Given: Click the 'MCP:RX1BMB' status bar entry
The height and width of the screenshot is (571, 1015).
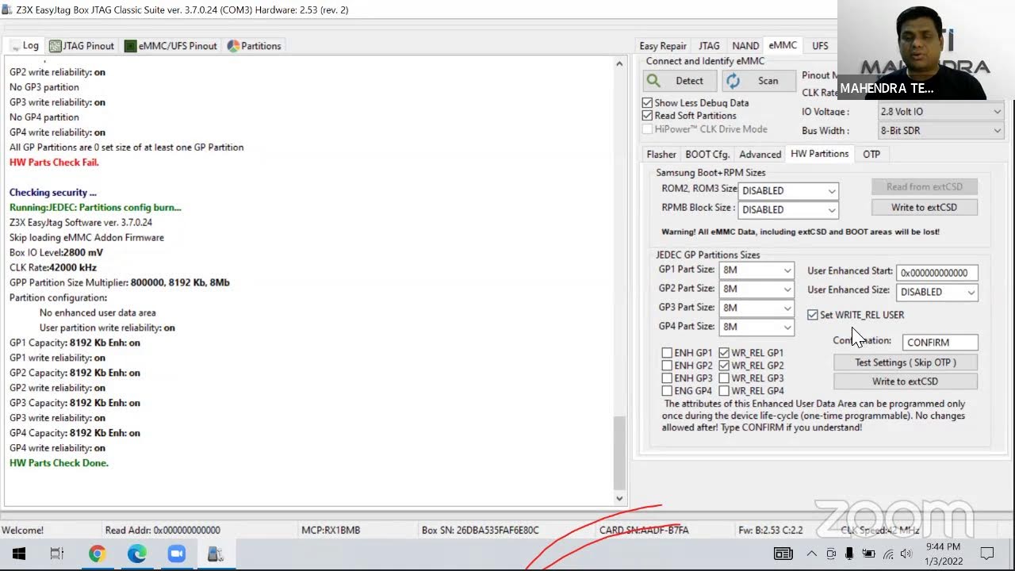Looking at the screenshot, I should pyautogui.click(x=331, y=530).
